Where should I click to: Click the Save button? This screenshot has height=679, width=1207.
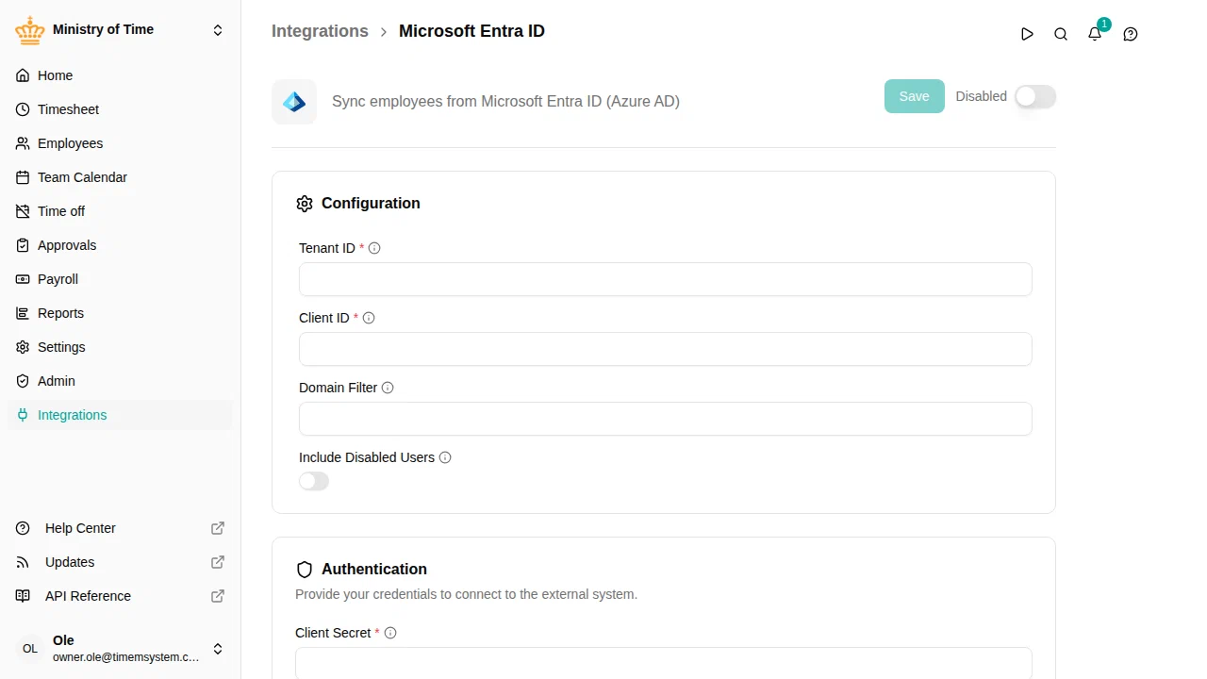(914, 96)
